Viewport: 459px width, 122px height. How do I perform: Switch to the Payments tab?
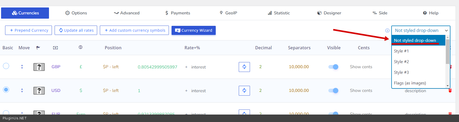(178, 13)
